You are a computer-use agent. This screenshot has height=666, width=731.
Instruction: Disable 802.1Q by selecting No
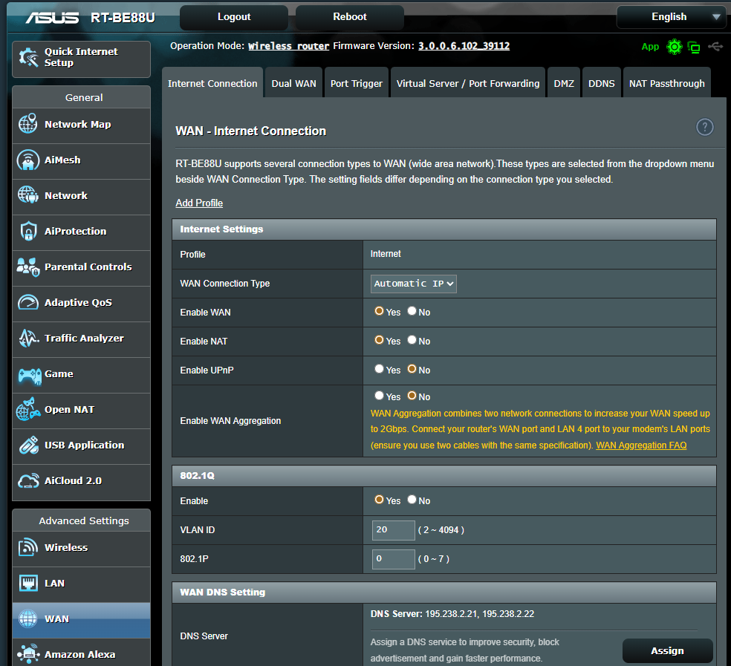412,500
